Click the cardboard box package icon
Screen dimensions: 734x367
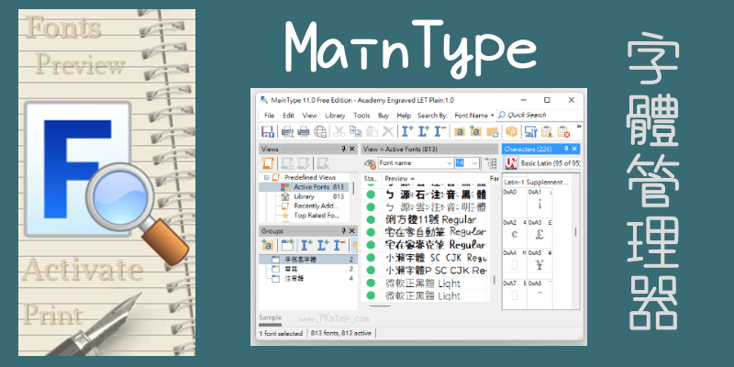(x=511, y=131)
